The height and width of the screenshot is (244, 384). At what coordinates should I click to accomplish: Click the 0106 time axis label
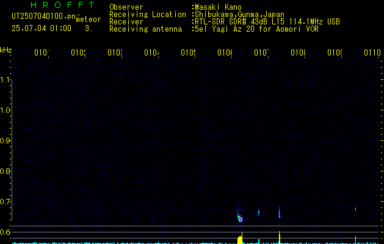(225, 52)
